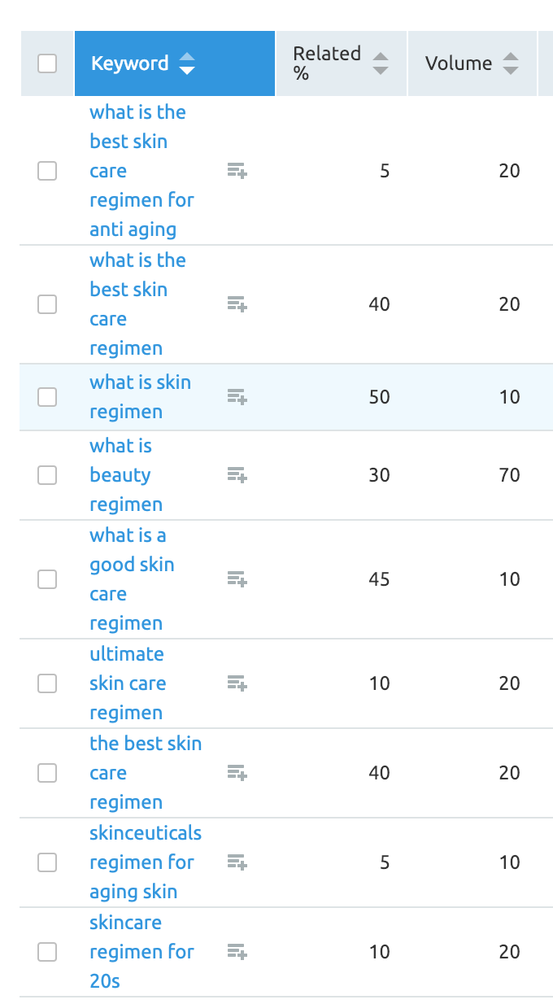553x1004 pixels.
Task: Open the 'ultimate skin care regimen' keyword link
Action: pos(128,683)
